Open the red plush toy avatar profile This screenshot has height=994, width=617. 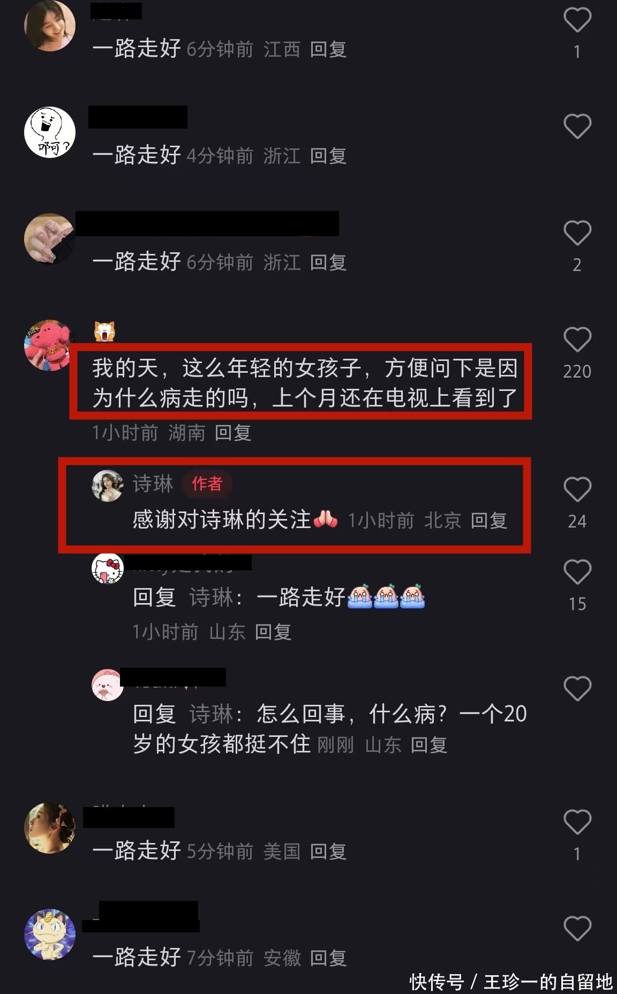point(48,345)
